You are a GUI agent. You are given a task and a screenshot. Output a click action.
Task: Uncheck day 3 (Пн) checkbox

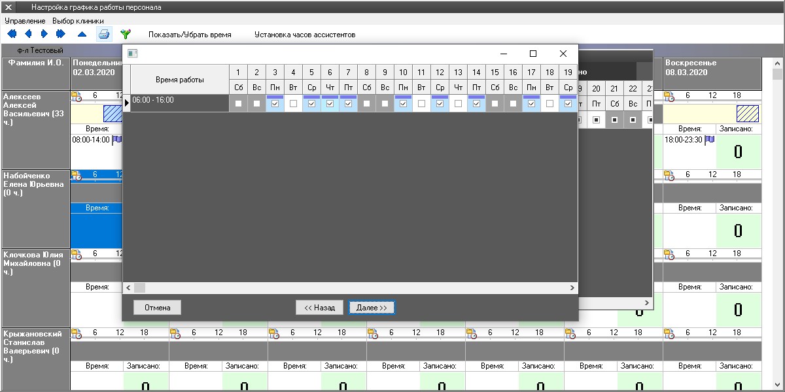tap(275, 103)
